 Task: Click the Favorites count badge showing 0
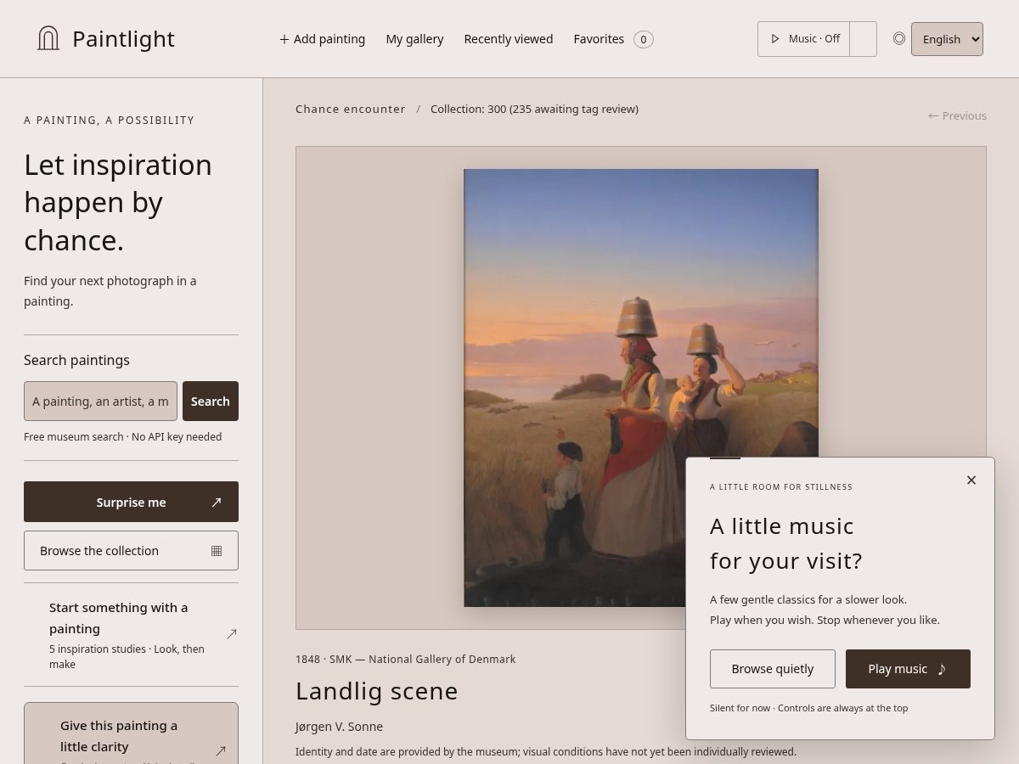point(644,39)
